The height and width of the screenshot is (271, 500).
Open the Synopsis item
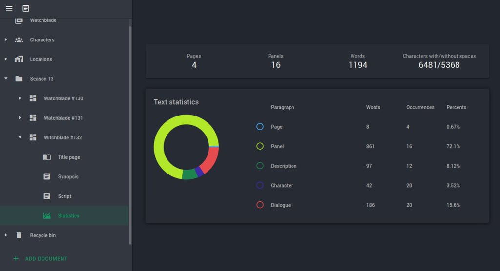point(64,177)
